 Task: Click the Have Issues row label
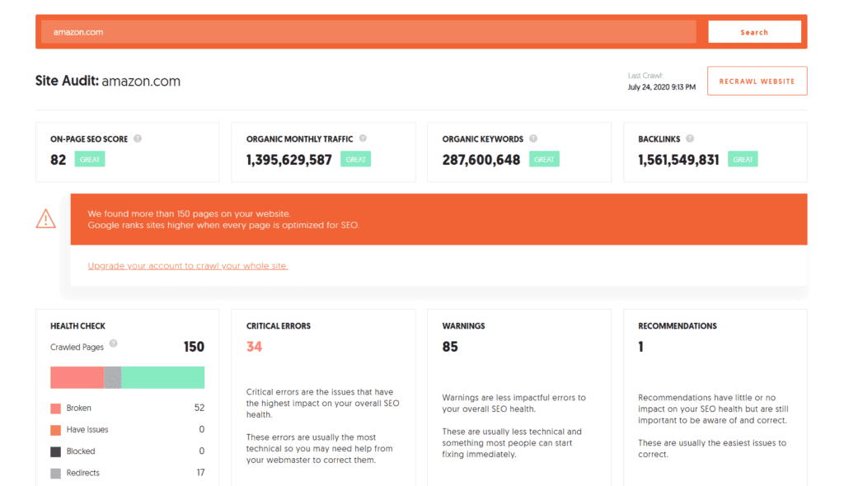(x=87, y=429)
